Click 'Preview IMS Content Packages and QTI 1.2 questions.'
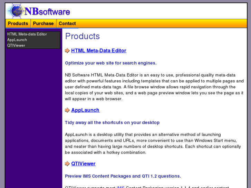 click(x=123, y=176)
